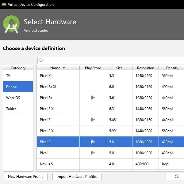The height and width of the screenshot is (184, 184).
Task: Select the TV category
Action: (x=18, y=76)
